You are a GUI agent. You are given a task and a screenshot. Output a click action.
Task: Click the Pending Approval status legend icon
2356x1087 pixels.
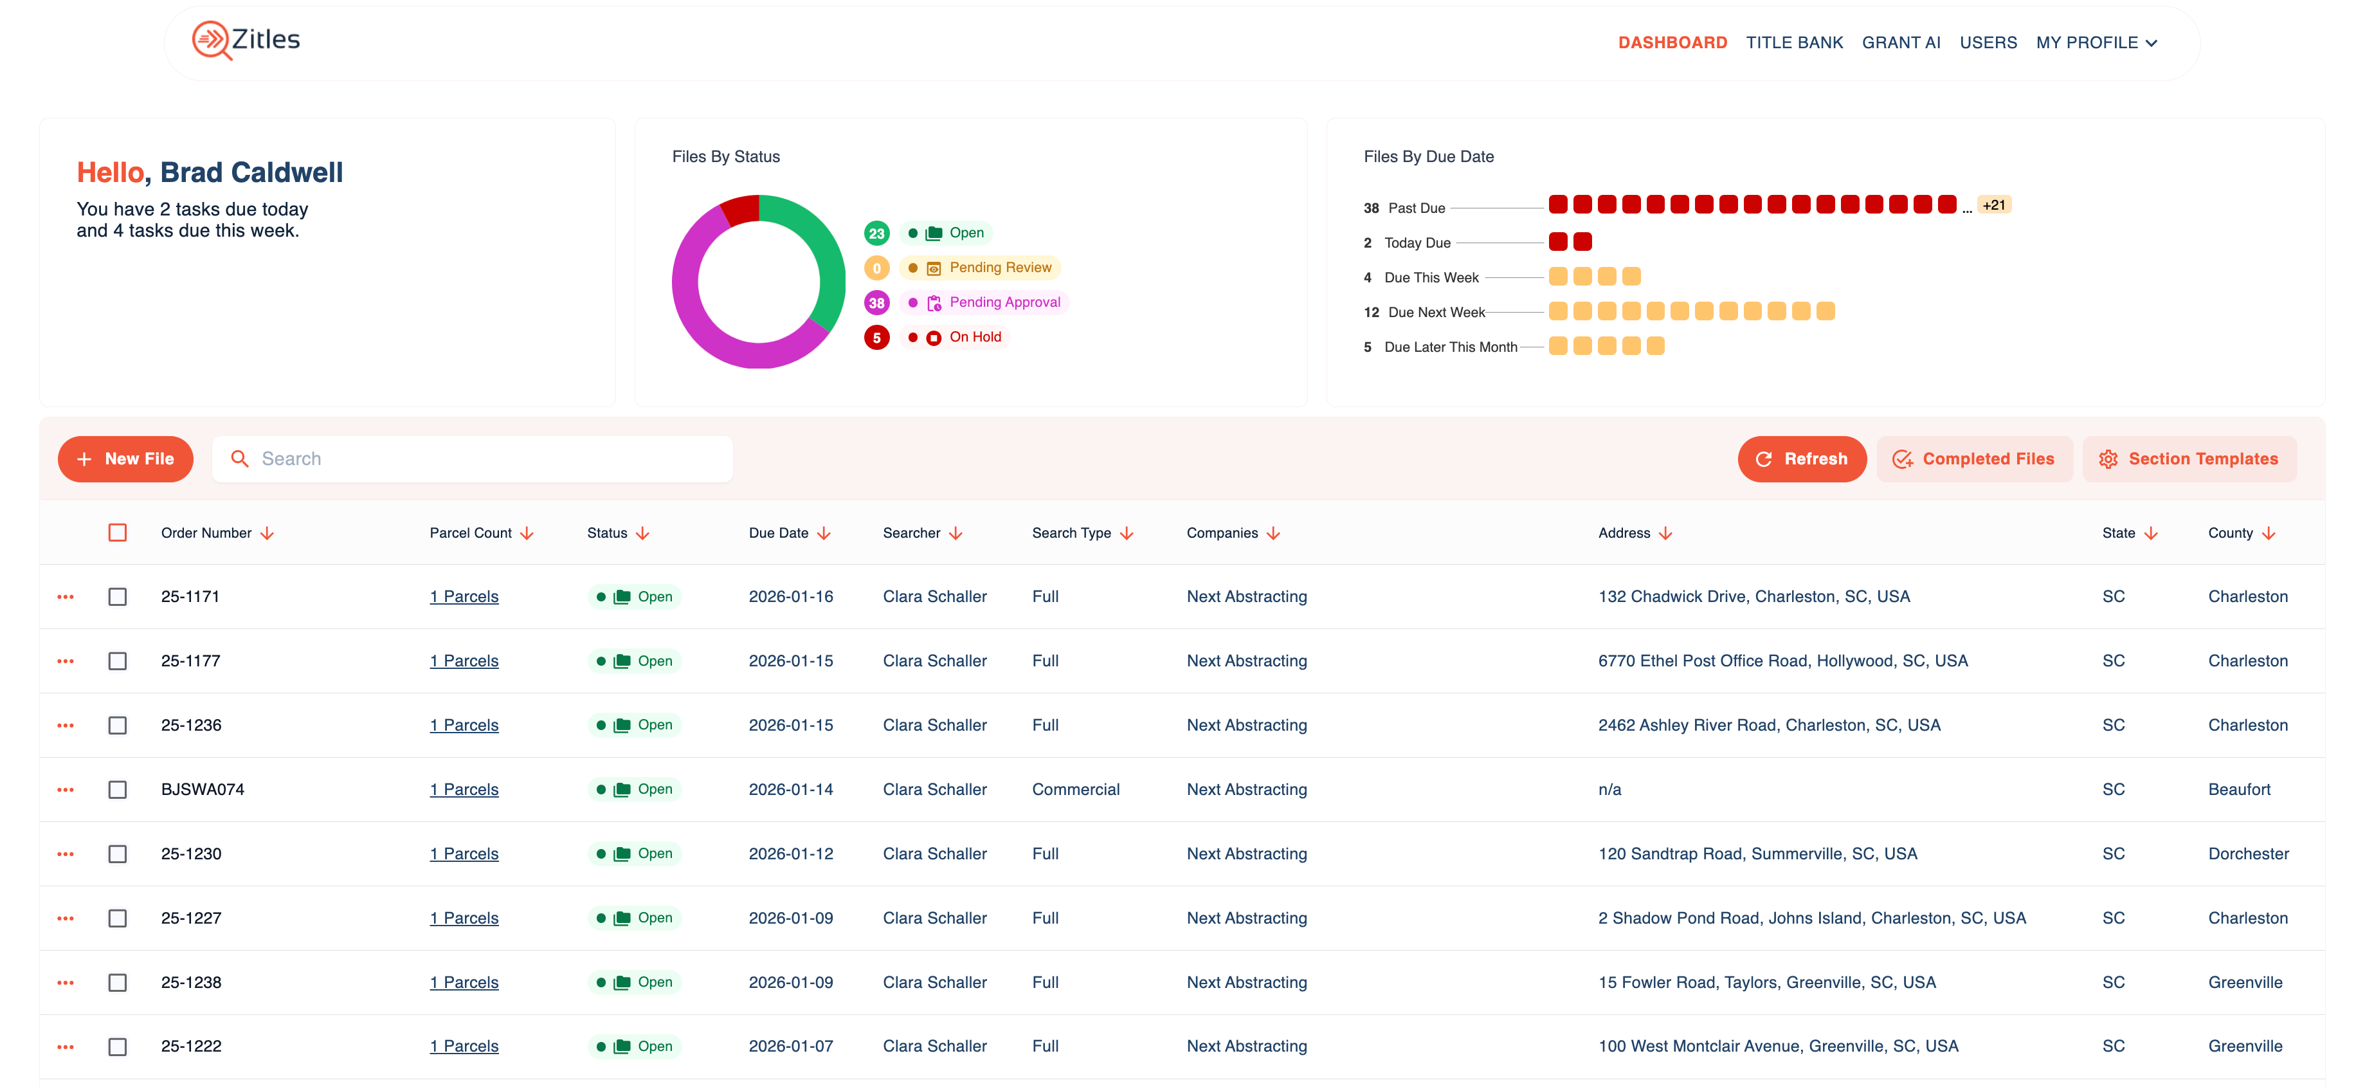click(934, 303)
